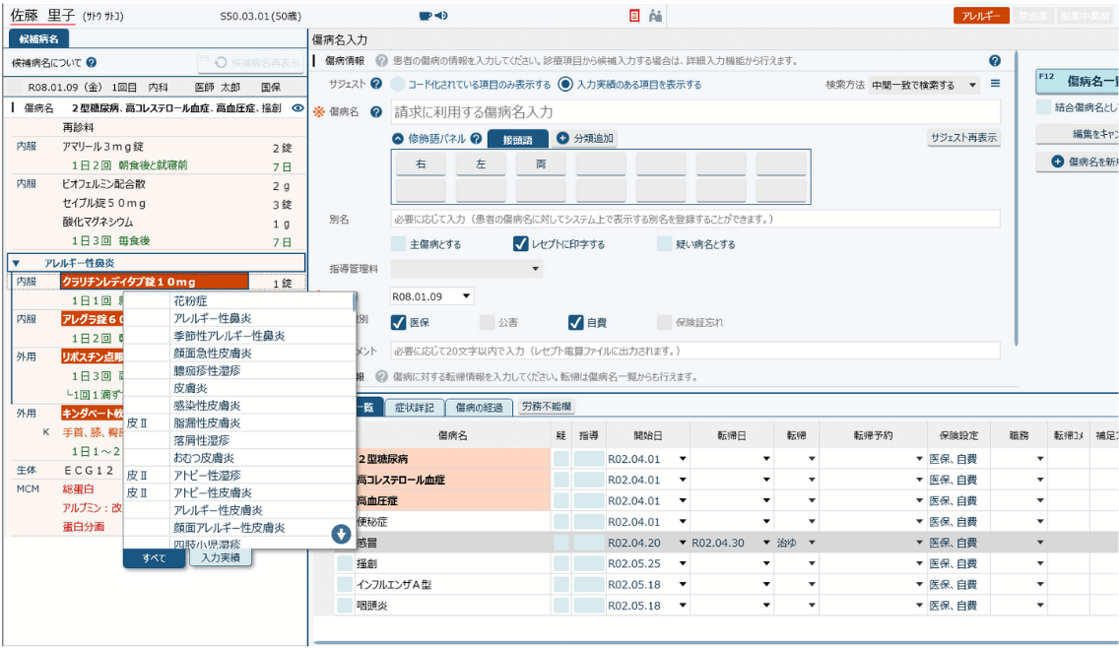Switch to the 症状詳記 tab
The height and width of the screenshot is (648, 1119).
(414, 407)
